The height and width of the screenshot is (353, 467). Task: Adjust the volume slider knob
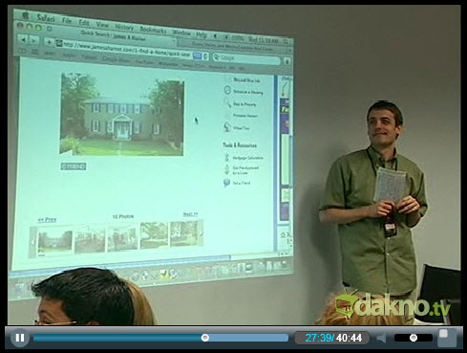point(414,338)
